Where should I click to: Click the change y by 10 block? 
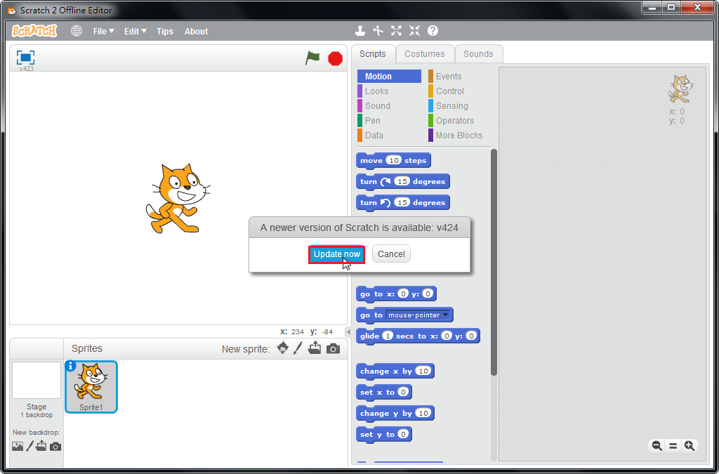[395, 413]
